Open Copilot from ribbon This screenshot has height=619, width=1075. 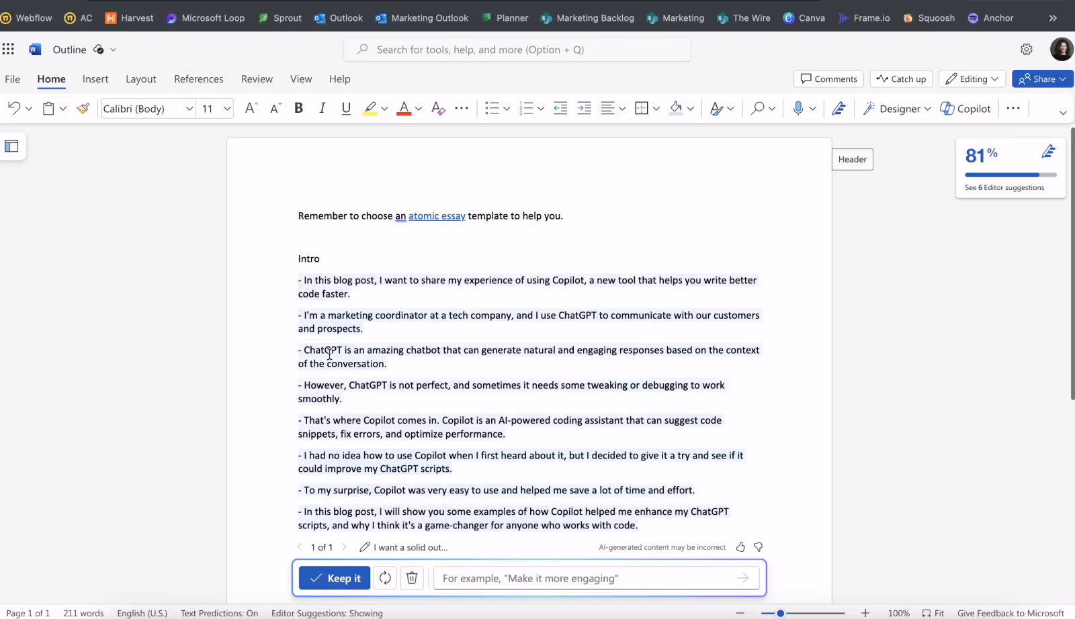[x=965, y=109]
